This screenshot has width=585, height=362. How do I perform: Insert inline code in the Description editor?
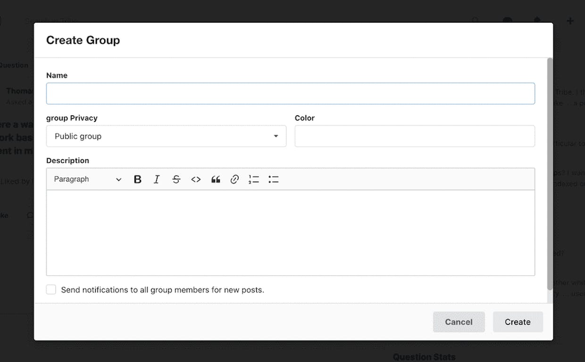[x=196, y=179]
